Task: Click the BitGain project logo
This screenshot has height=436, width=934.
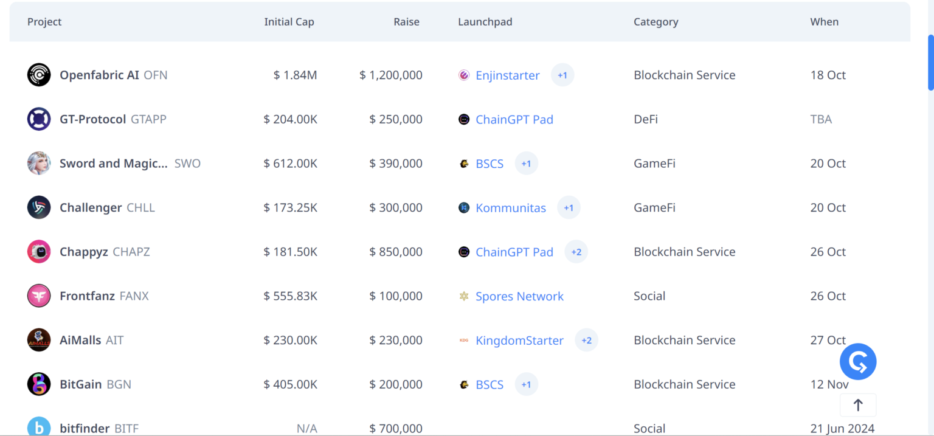Action: tap(38, 384)
